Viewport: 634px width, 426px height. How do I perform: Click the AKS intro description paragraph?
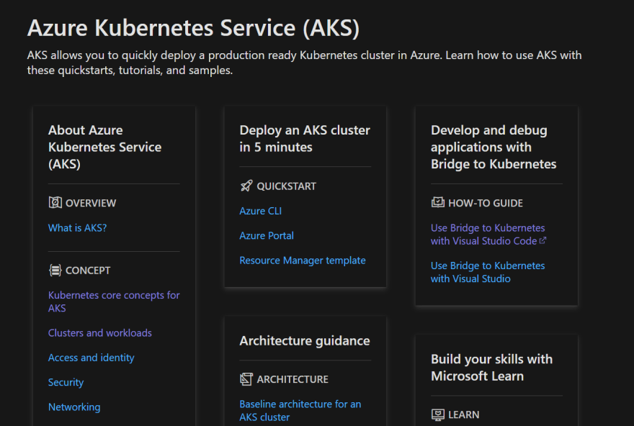tap(305, 63)
